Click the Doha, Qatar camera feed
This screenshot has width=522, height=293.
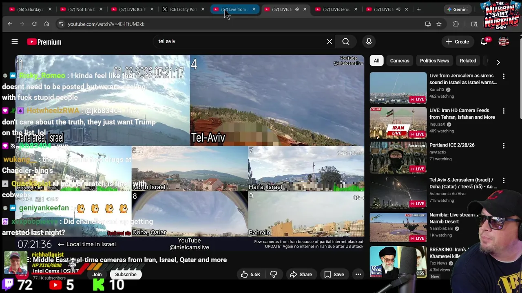click(x=190, y=214)
